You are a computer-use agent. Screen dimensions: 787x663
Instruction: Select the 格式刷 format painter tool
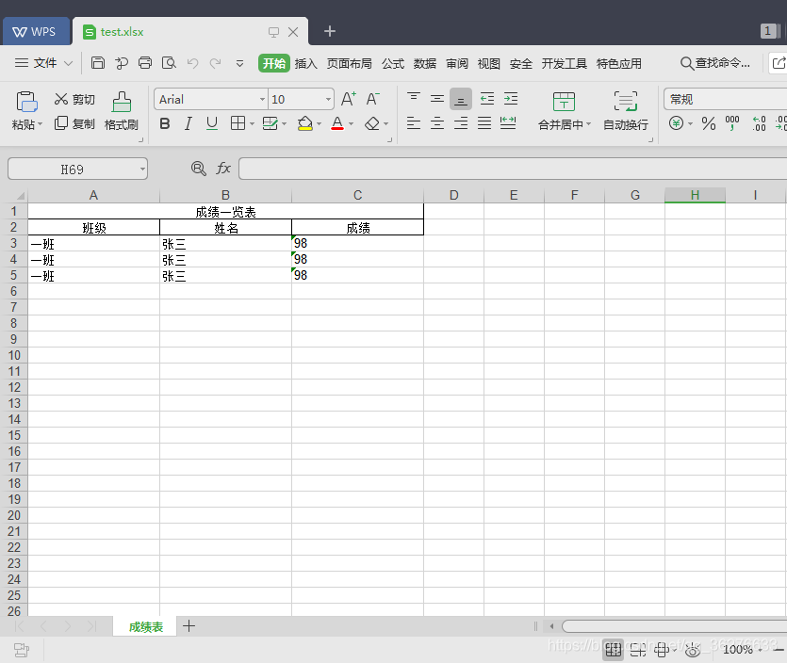121,107
